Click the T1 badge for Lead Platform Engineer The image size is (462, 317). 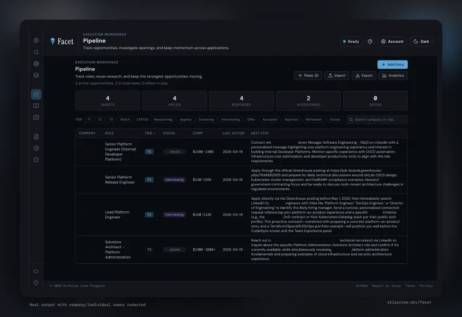tap(149, 215)
